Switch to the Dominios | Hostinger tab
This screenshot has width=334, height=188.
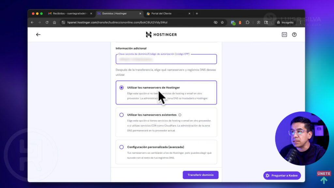point(119,13)
